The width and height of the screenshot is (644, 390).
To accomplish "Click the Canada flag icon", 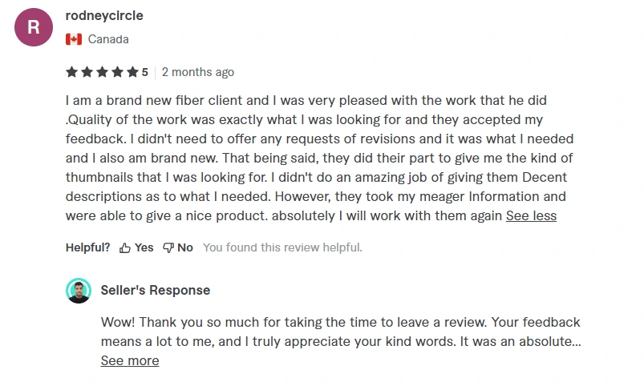I will click(x=74, y=39).
